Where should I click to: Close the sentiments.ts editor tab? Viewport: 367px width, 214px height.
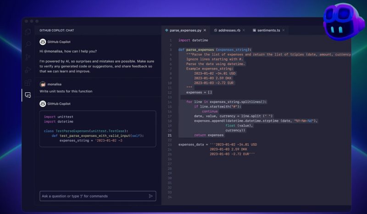click(x=284, y=30)
